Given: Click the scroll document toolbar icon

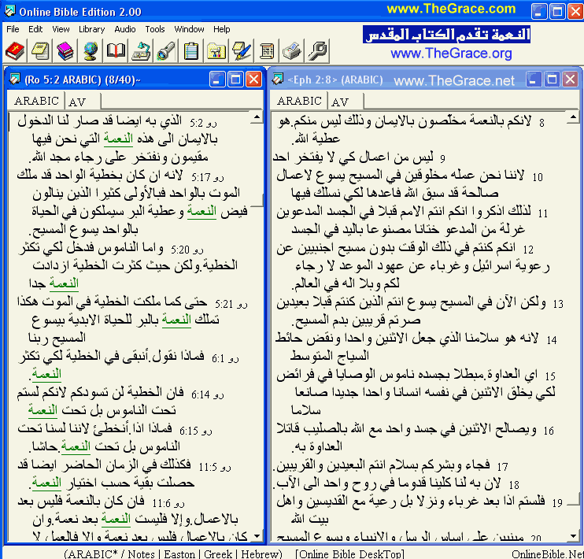Looking at the screenshot, I should 267,51.
